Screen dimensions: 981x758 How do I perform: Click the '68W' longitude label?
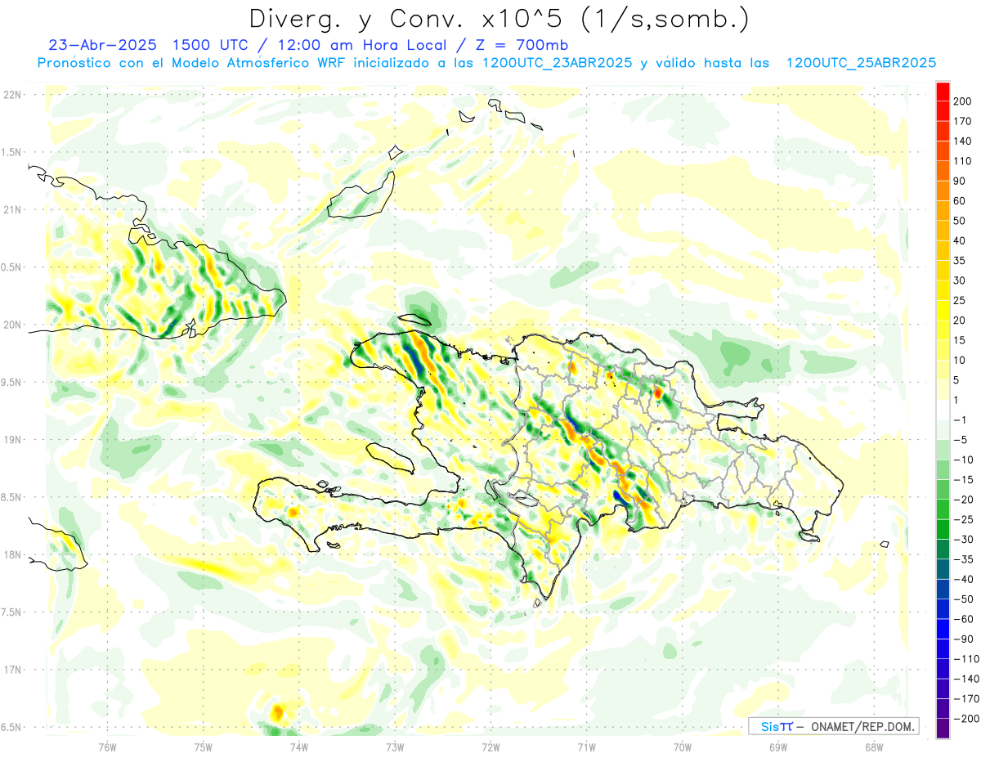tap(874, 747)
